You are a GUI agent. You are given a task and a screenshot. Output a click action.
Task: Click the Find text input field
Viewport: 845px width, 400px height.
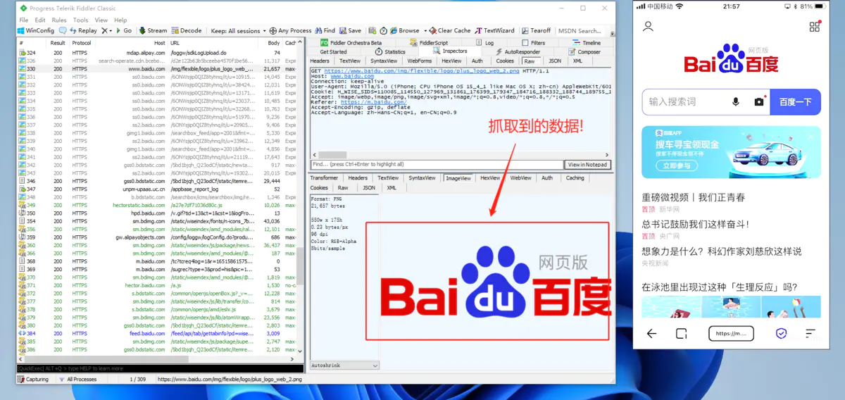(x=437, y=165)
